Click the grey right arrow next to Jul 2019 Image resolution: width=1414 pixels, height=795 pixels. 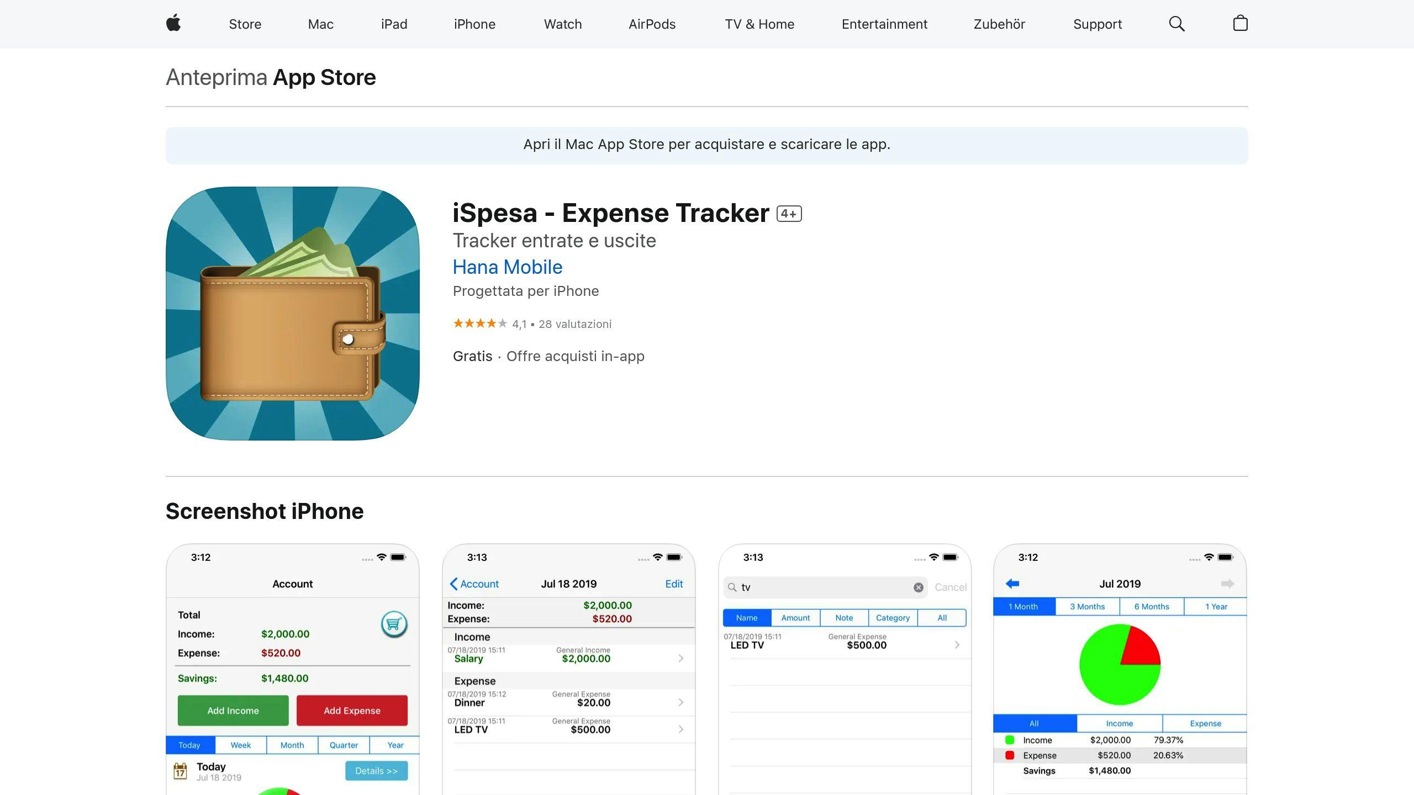tap(1227, 584)
